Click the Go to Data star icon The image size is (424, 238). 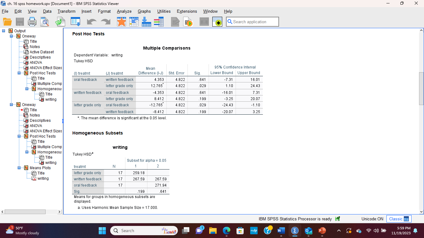coord(122,22)
